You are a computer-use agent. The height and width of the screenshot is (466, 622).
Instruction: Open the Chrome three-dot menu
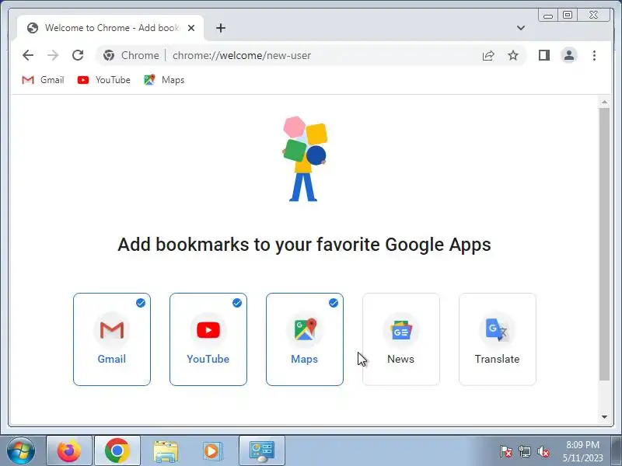[594, 55]
